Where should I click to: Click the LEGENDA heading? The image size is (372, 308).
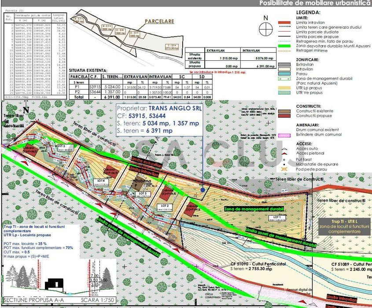[x=308, y=13]
